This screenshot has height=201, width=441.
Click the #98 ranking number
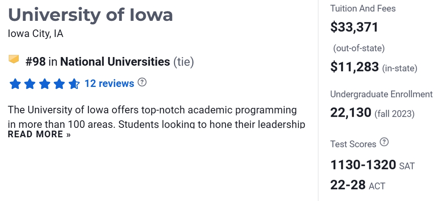click(35, 62)
